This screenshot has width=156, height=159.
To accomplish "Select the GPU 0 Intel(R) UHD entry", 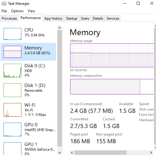I will tap(29, 130).
